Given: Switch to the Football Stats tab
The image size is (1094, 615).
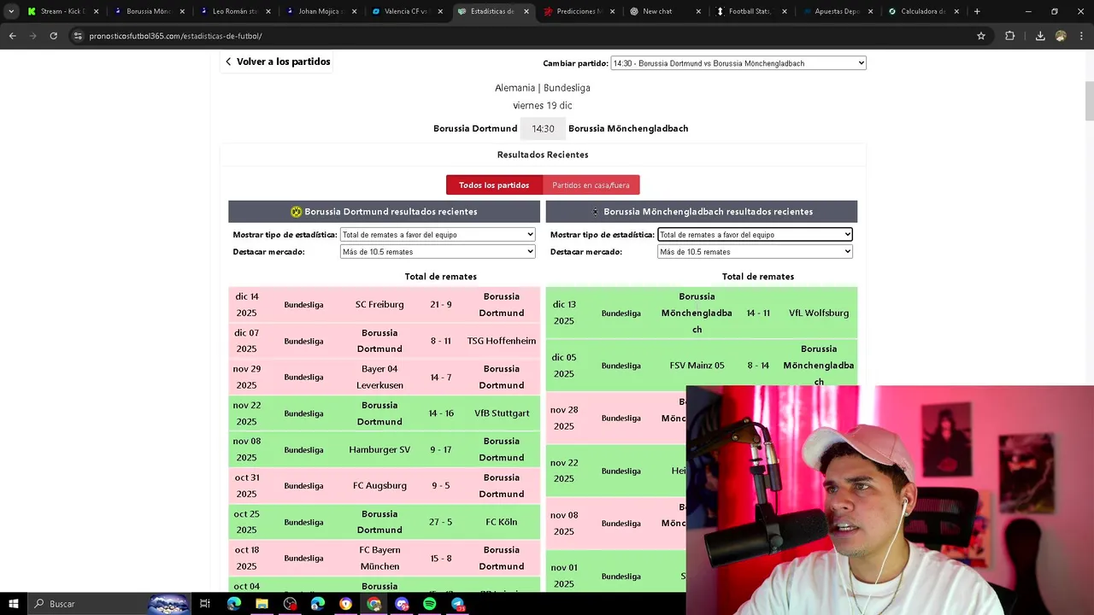Looking at the screenshot, I should click(x=750, y=11).
